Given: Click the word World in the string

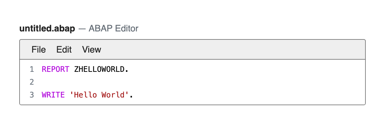Looking at the screenshot, I should tap(113, 95).
